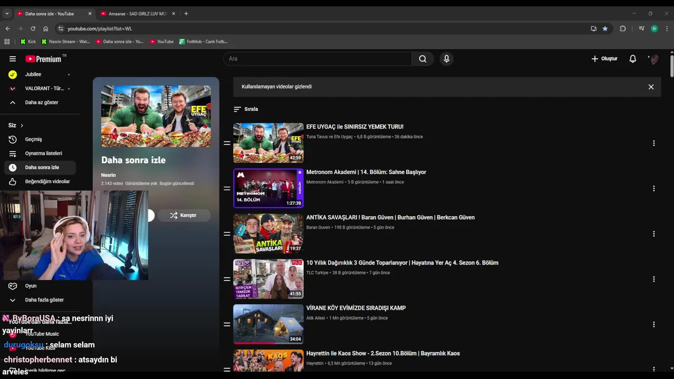674x379 pixels.
Task: Reload the page in Chrome
Action: tap(33, 28)
